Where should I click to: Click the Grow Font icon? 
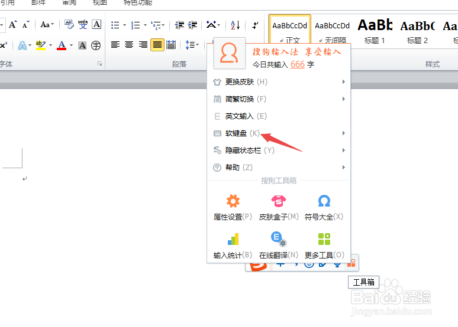13,25
